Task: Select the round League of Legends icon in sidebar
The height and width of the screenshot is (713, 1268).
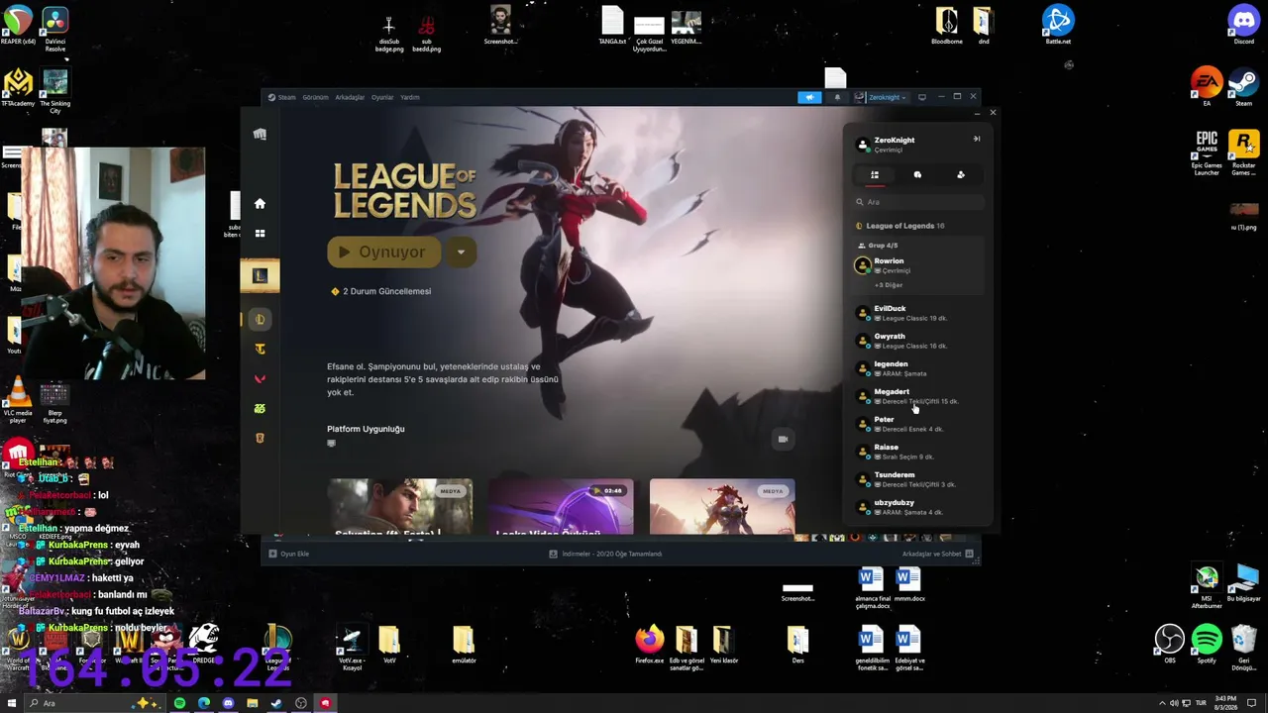Action: coord(260,319)
